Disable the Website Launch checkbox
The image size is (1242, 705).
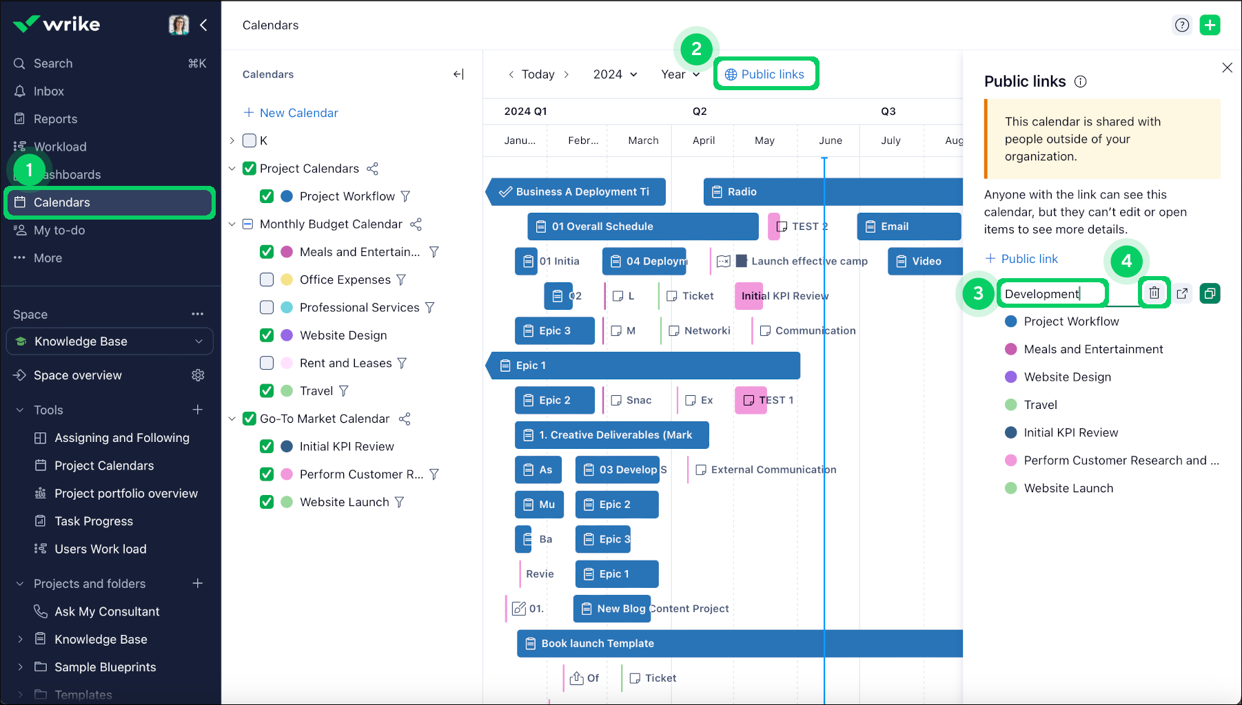(x=267, y=502)
